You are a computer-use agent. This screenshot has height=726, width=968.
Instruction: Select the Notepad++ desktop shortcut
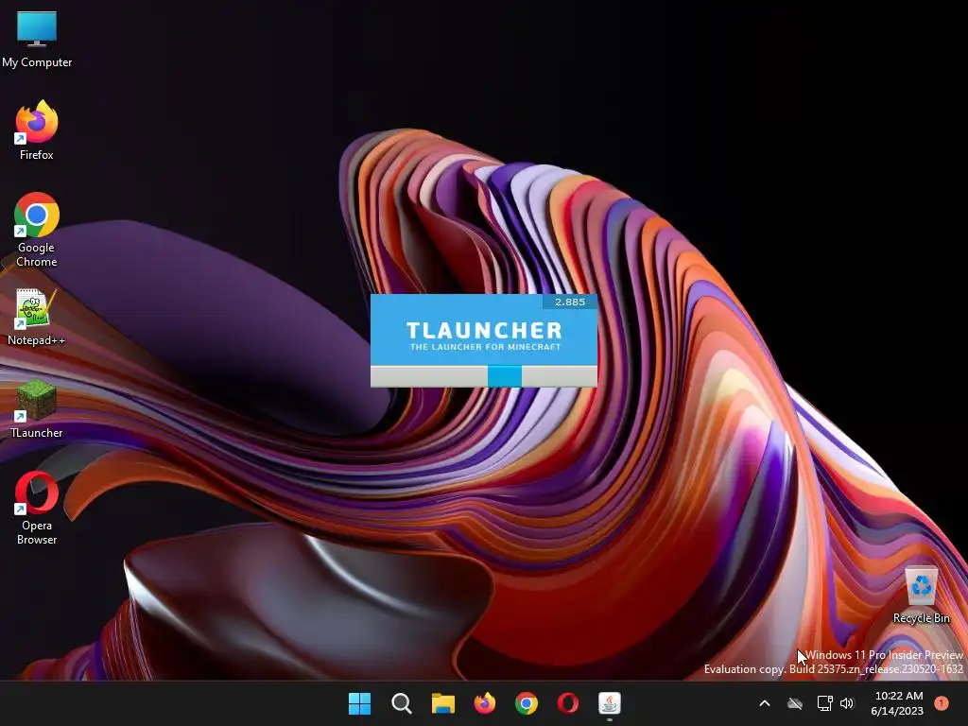(37, 317)
